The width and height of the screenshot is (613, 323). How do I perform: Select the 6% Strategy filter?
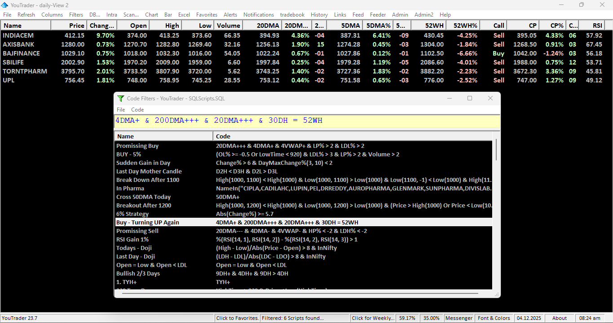point(303,214)
